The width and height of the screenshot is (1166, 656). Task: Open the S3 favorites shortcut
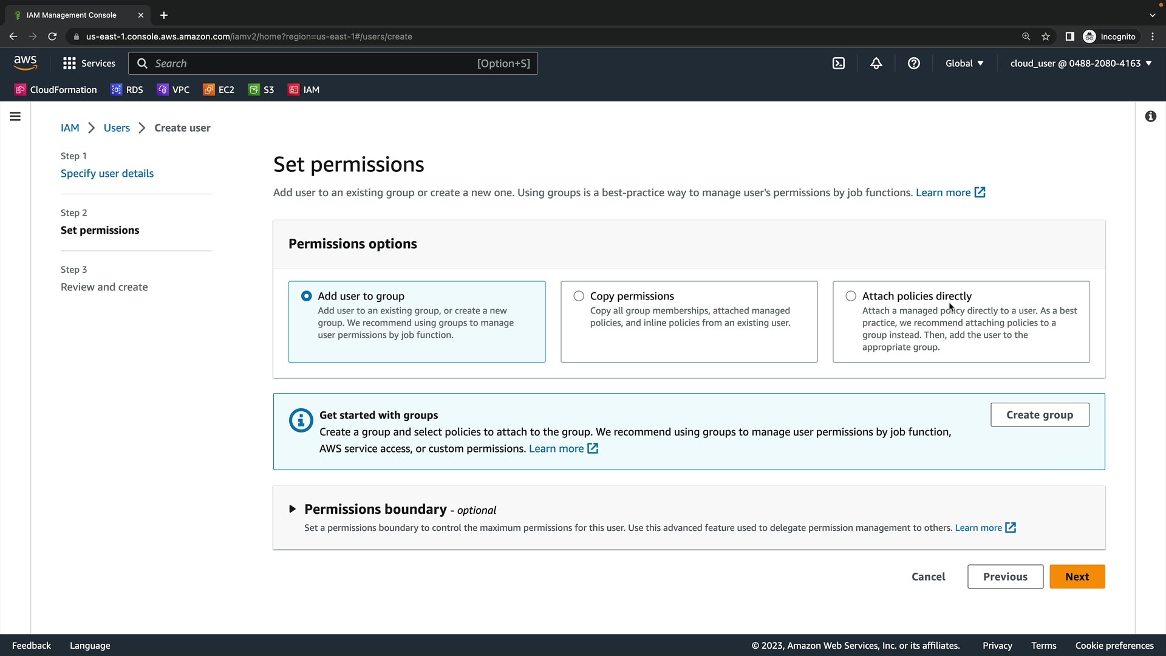261,89
